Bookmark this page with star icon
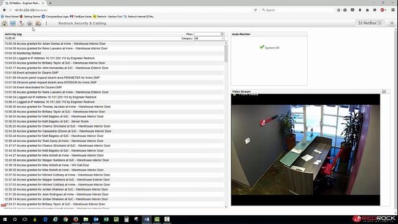The width and height of the screenshot is (398, 224). point(338,10)
